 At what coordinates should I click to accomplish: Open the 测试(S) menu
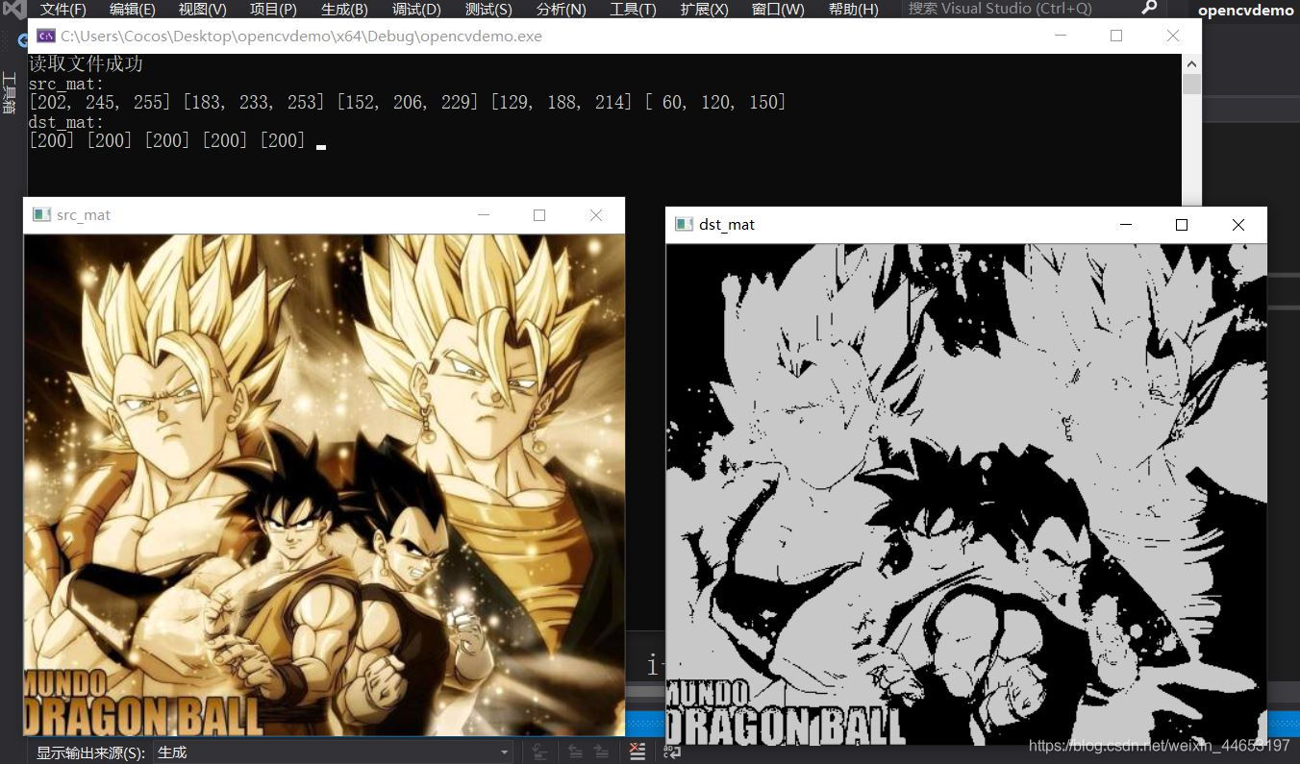488,9
